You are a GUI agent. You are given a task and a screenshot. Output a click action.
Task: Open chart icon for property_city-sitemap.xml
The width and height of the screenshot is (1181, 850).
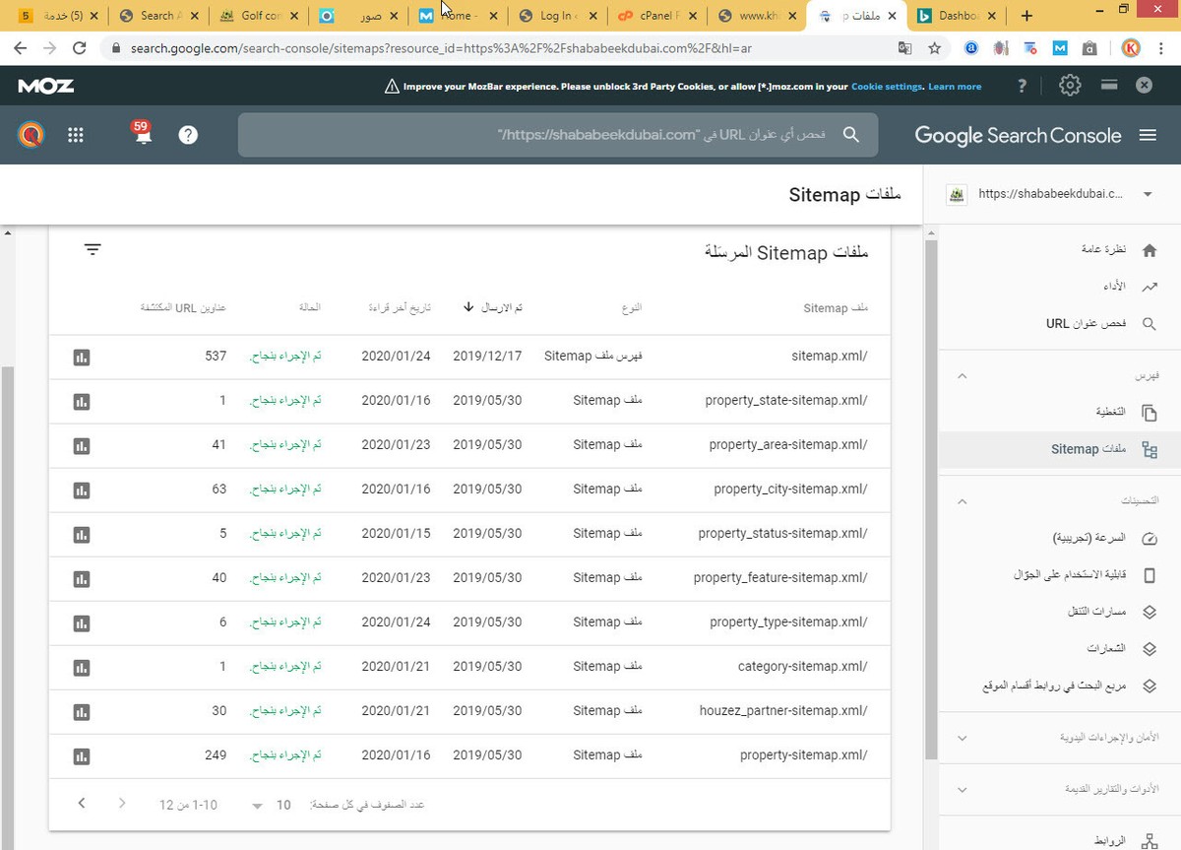[82, 490]
